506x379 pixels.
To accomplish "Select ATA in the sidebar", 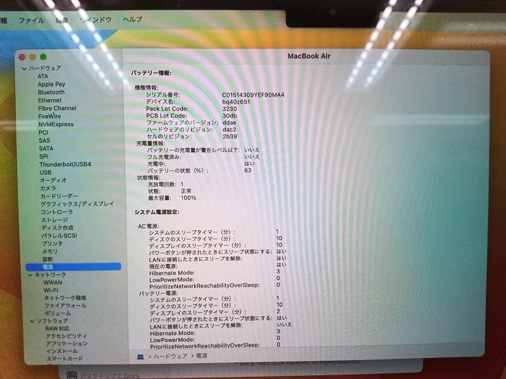I will tap(43, 76).
